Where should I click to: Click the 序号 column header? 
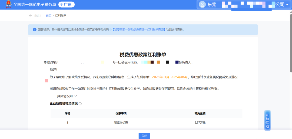[67, 113]
